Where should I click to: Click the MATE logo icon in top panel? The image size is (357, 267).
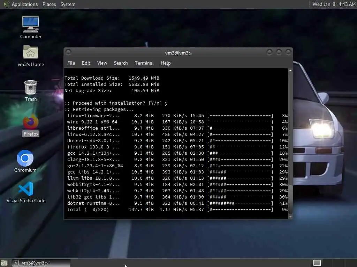6,4
